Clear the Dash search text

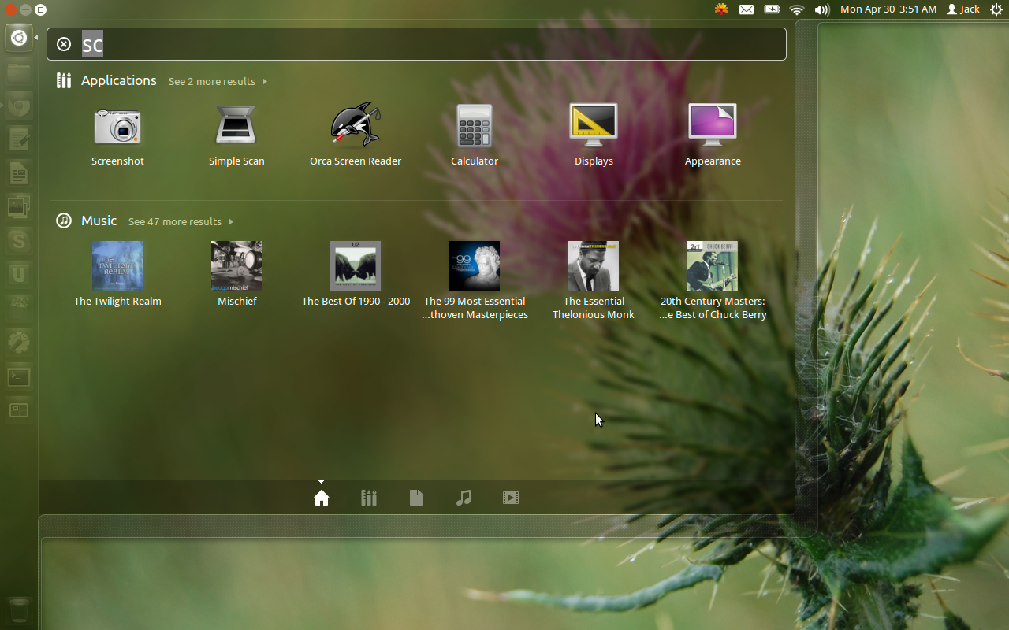(65, 44)
